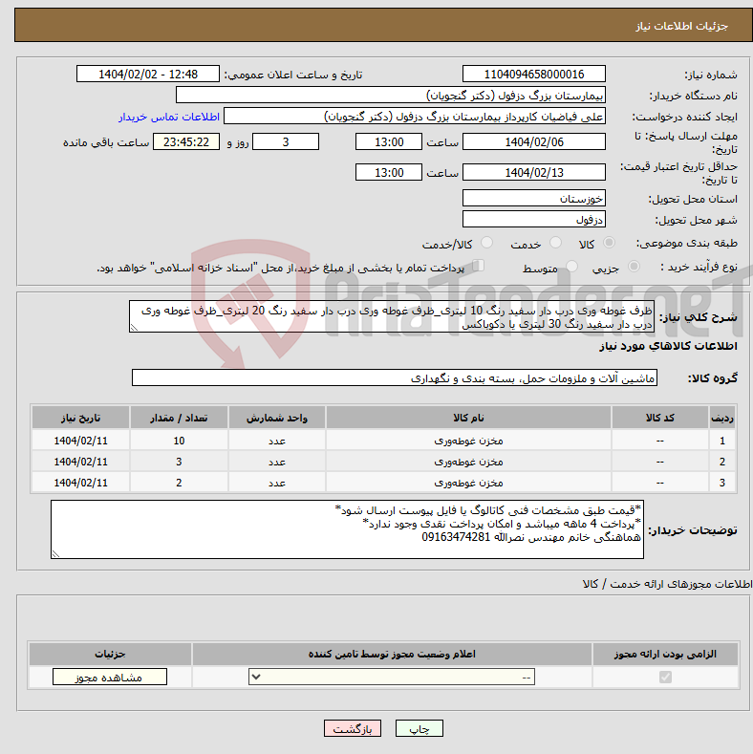
Task: Click the response deadline date 1404/02/06
Action: coord(534,141)
